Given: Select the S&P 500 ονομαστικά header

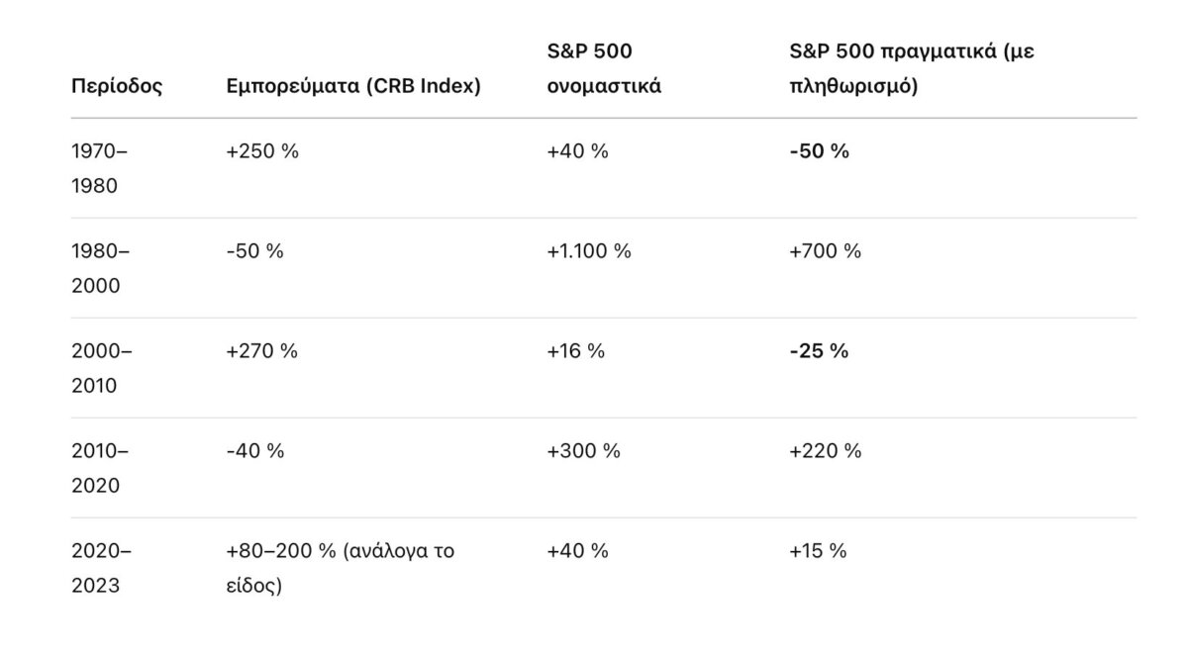Looking at the screenshot, I should click(x=604, y=69).
